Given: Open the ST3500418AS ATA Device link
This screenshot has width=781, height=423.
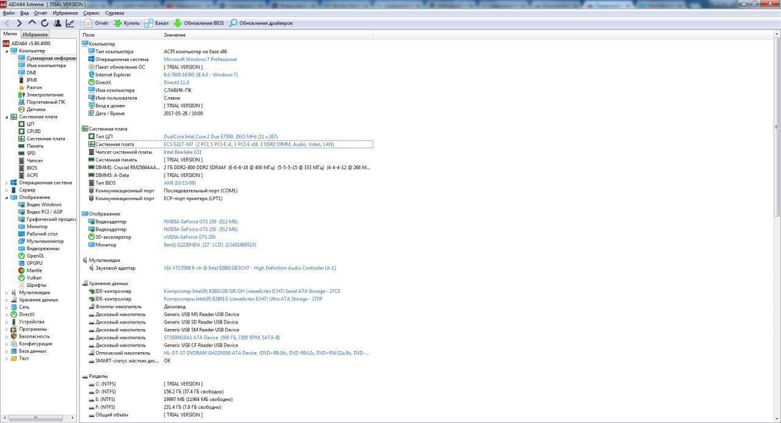Looking at the screenshot, I should coord(221,338).
